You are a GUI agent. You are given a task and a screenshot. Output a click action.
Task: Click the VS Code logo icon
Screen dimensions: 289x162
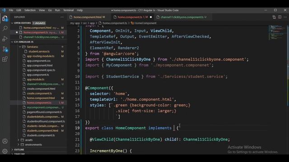4,10
